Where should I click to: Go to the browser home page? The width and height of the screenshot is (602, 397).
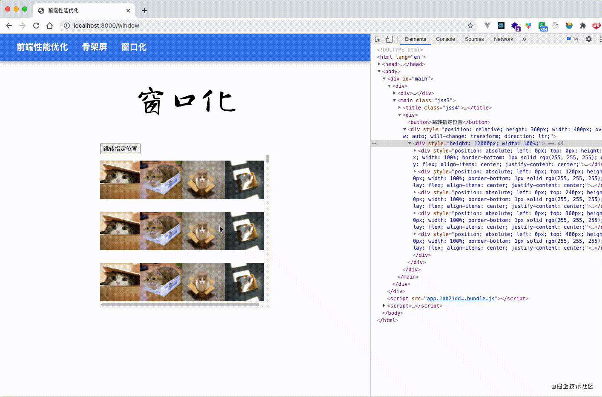(x=50, y=26)
